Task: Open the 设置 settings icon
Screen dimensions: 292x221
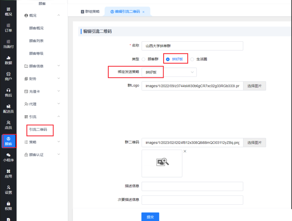Action: click(x=8, y=190)
